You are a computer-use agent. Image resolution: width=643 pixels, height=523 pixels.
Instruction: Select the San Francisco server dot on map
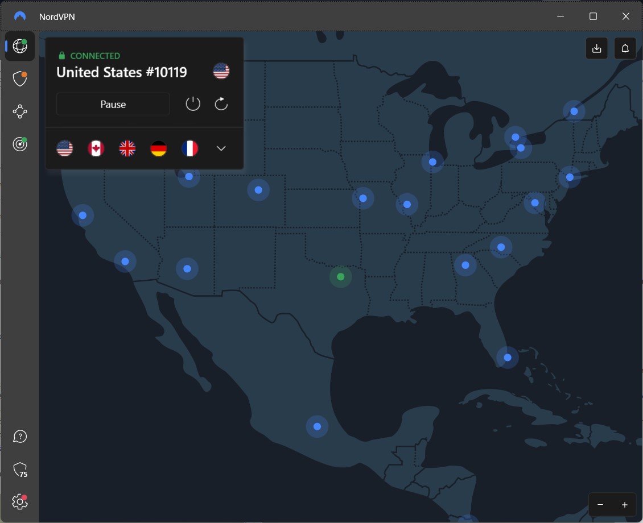(83, 215)
